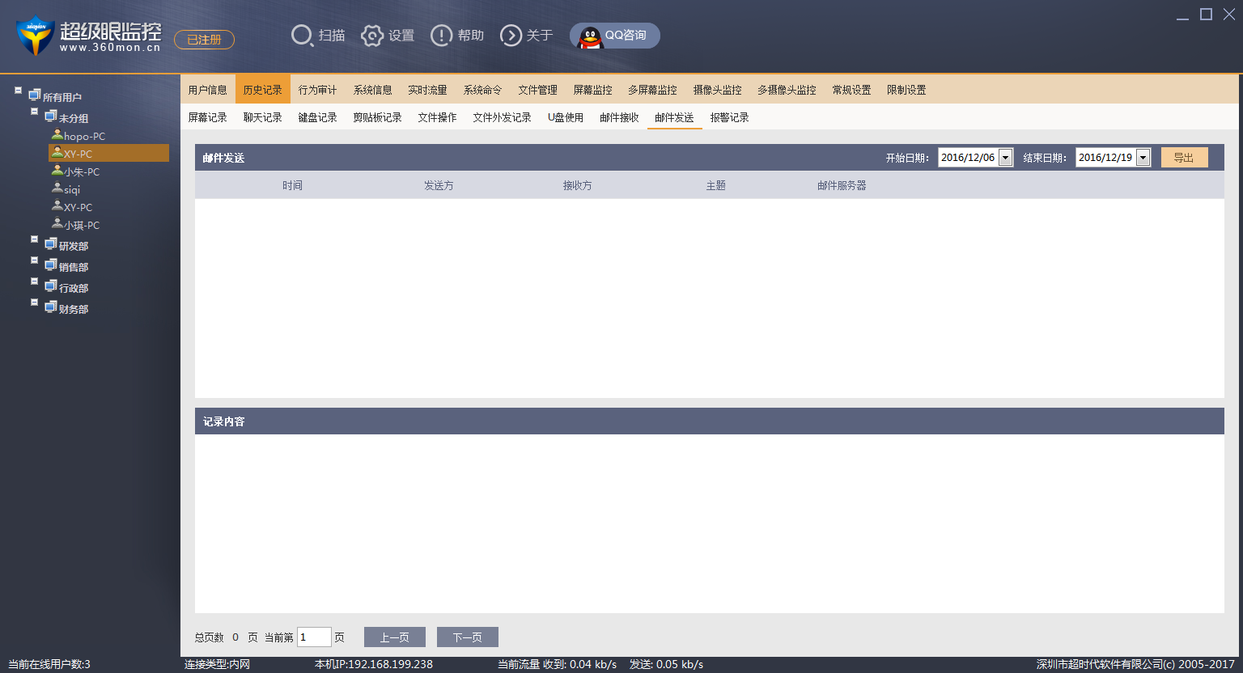This screenshot has height=673, width=1243.
Task: Click the help exclamation icon
Action: click(x=441, y=36)
